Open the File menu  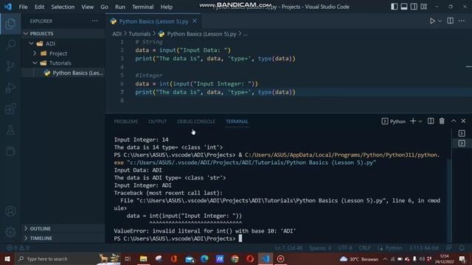(23, 7)
